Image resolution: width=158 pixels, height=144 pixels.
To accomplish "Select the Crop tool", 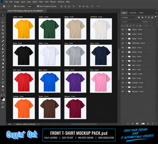I will click(3, 30).
